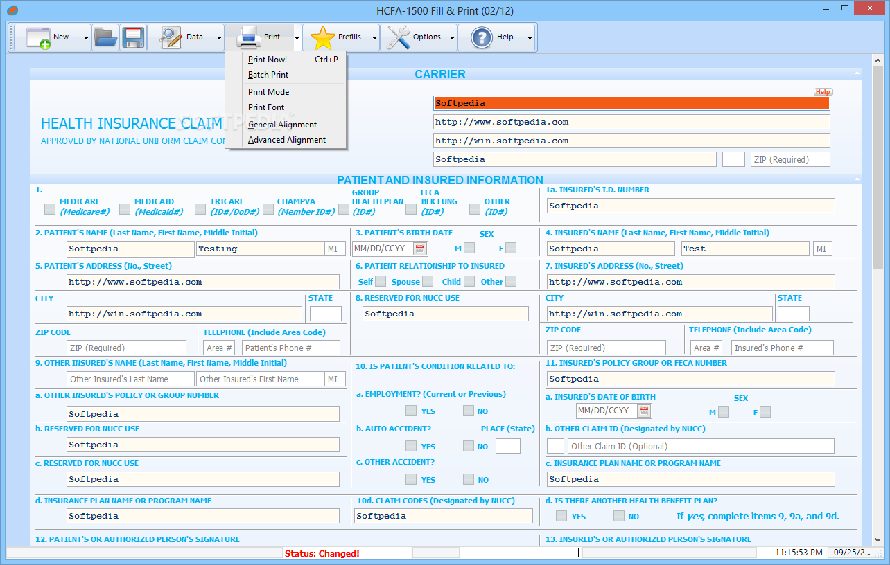Expand the Prefills button dropdown arrow

(x=375, y=38)
